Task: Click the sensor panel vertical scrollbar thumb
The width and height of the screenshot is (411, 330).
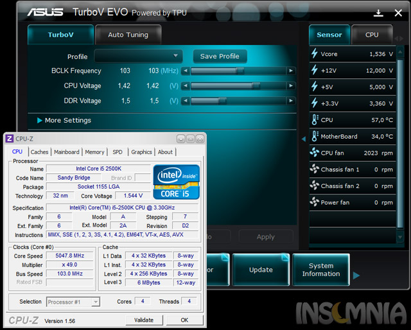Action: pyautogui.click(x=400, y=144)
